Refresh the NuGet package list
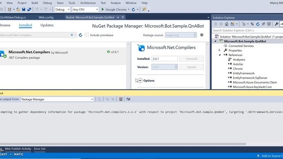283x159 pixels. 80,35
